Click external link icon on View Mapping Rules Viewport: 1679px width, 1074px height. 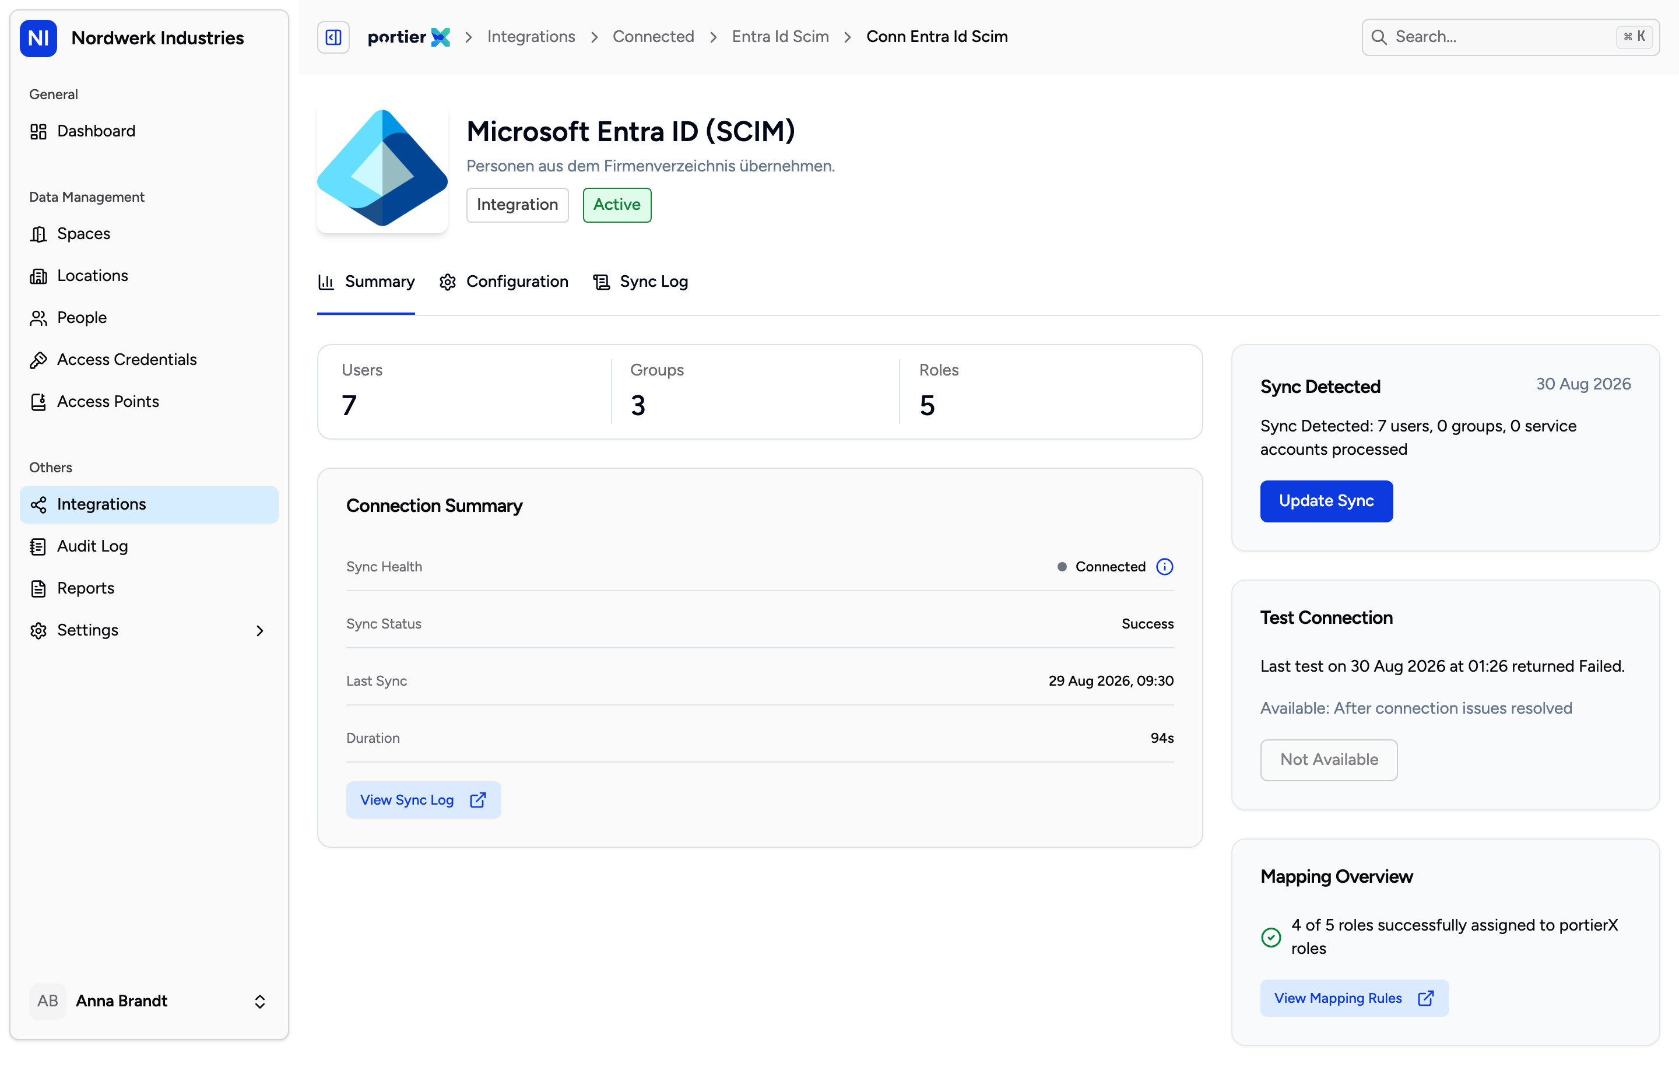1425,999
